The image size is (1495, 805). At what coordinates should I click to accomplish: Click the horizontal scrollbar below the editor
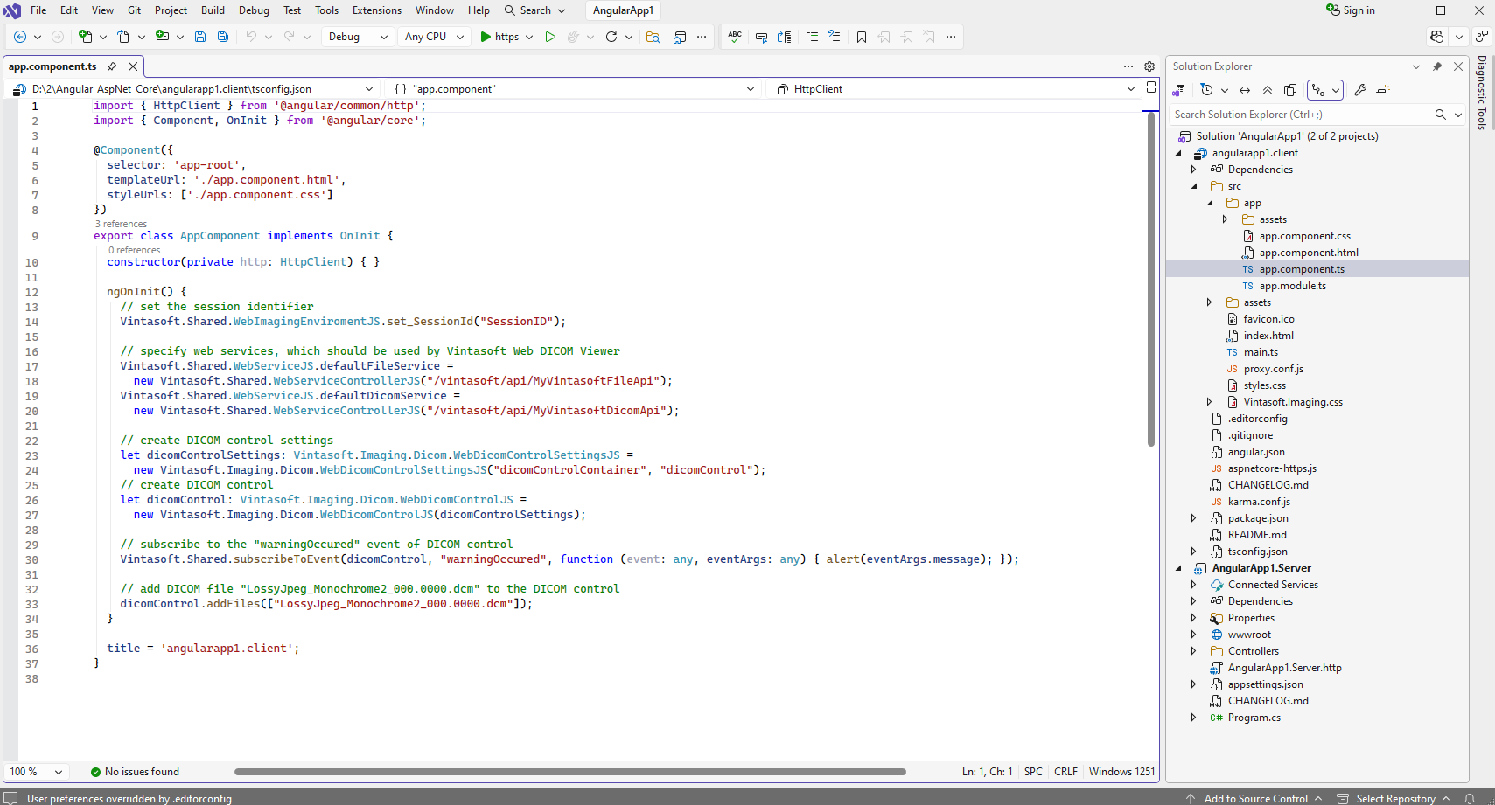pos(569,772)
